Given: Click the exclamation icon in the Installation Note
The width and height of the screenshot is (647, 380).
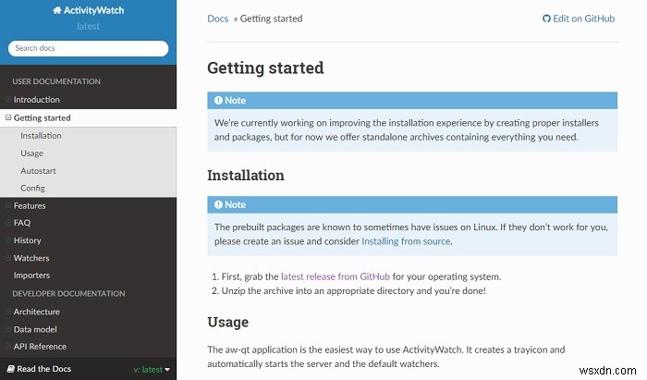Looking at the screenshot, I should pos(218,204).
